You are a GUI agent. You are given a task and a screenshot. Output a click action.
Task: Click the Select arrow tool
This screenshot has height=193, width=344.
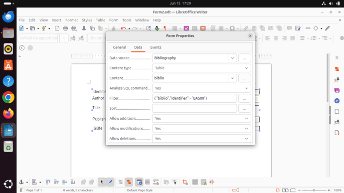pyautogui.click(x=102, y=182)
